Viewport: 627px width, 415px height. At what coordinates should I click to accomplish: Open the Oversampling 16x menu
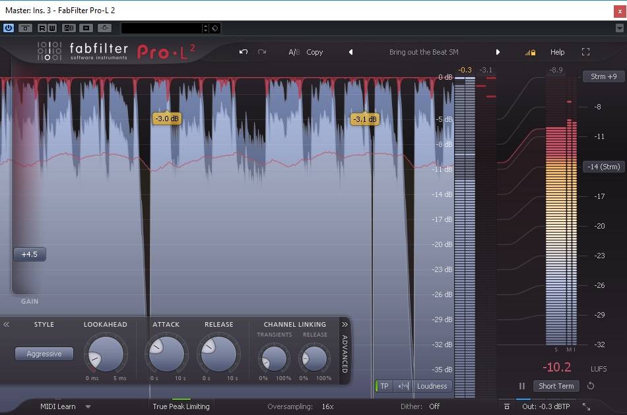327,406
